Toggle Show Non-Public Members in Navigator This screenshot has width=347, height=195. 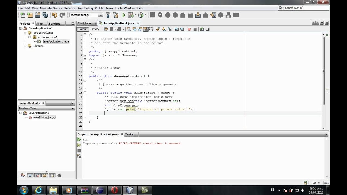point(45,175)
